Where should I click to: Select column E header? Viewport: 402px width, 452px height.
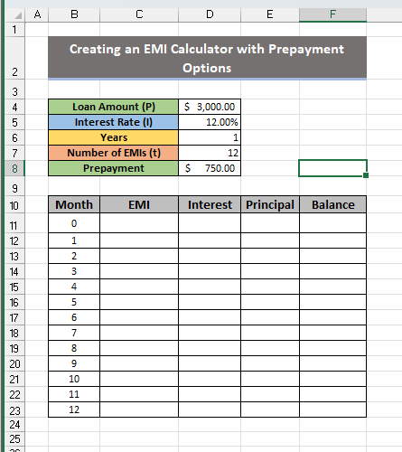[270, 14]
